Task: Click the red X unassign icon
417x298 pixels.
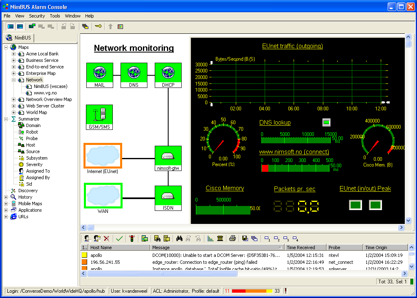Action: (107, 239)
